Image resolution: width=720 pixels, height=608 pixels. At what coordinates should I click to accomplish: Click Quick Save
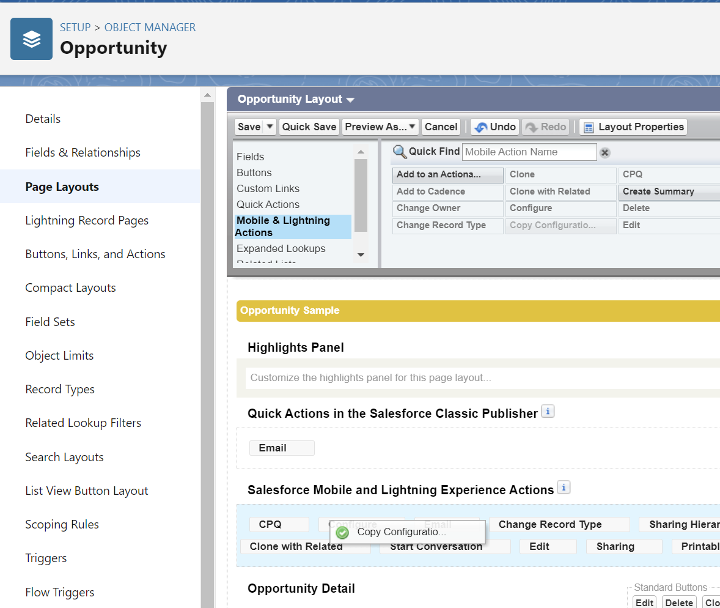point(309,127)
